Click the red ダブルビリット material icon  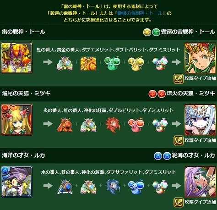(x=136, y=125)
